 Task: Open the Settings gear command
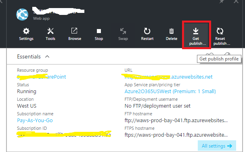(x=26, y=35)
